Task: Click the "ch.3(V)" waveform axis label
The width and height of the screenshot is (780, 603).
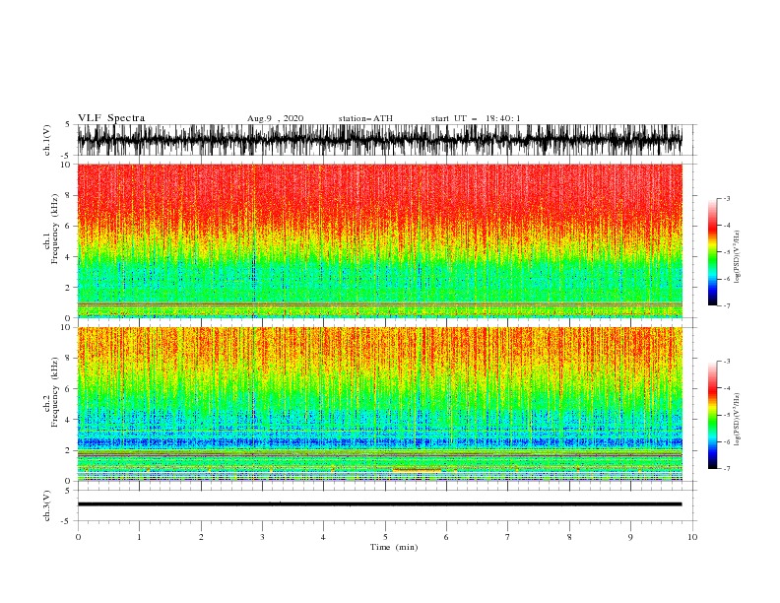Action: 47,505
